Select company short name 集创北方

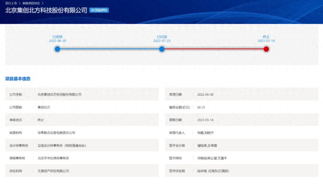coord(44,107)
